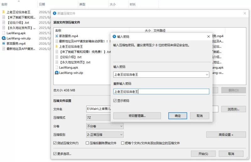Viewport: 251px width, 162px height.
Task: Click the app logo in 新建压缩文件 title bar
Action: click(x=55, y=13)
